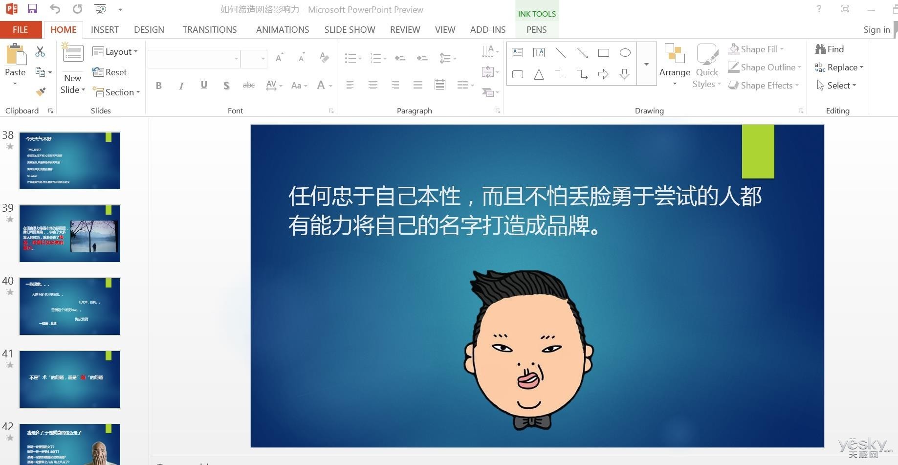Select the straight line shape

click(561, 52)
